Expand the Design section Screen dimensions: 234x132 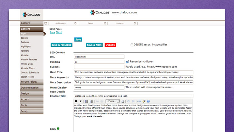(32, 94)
